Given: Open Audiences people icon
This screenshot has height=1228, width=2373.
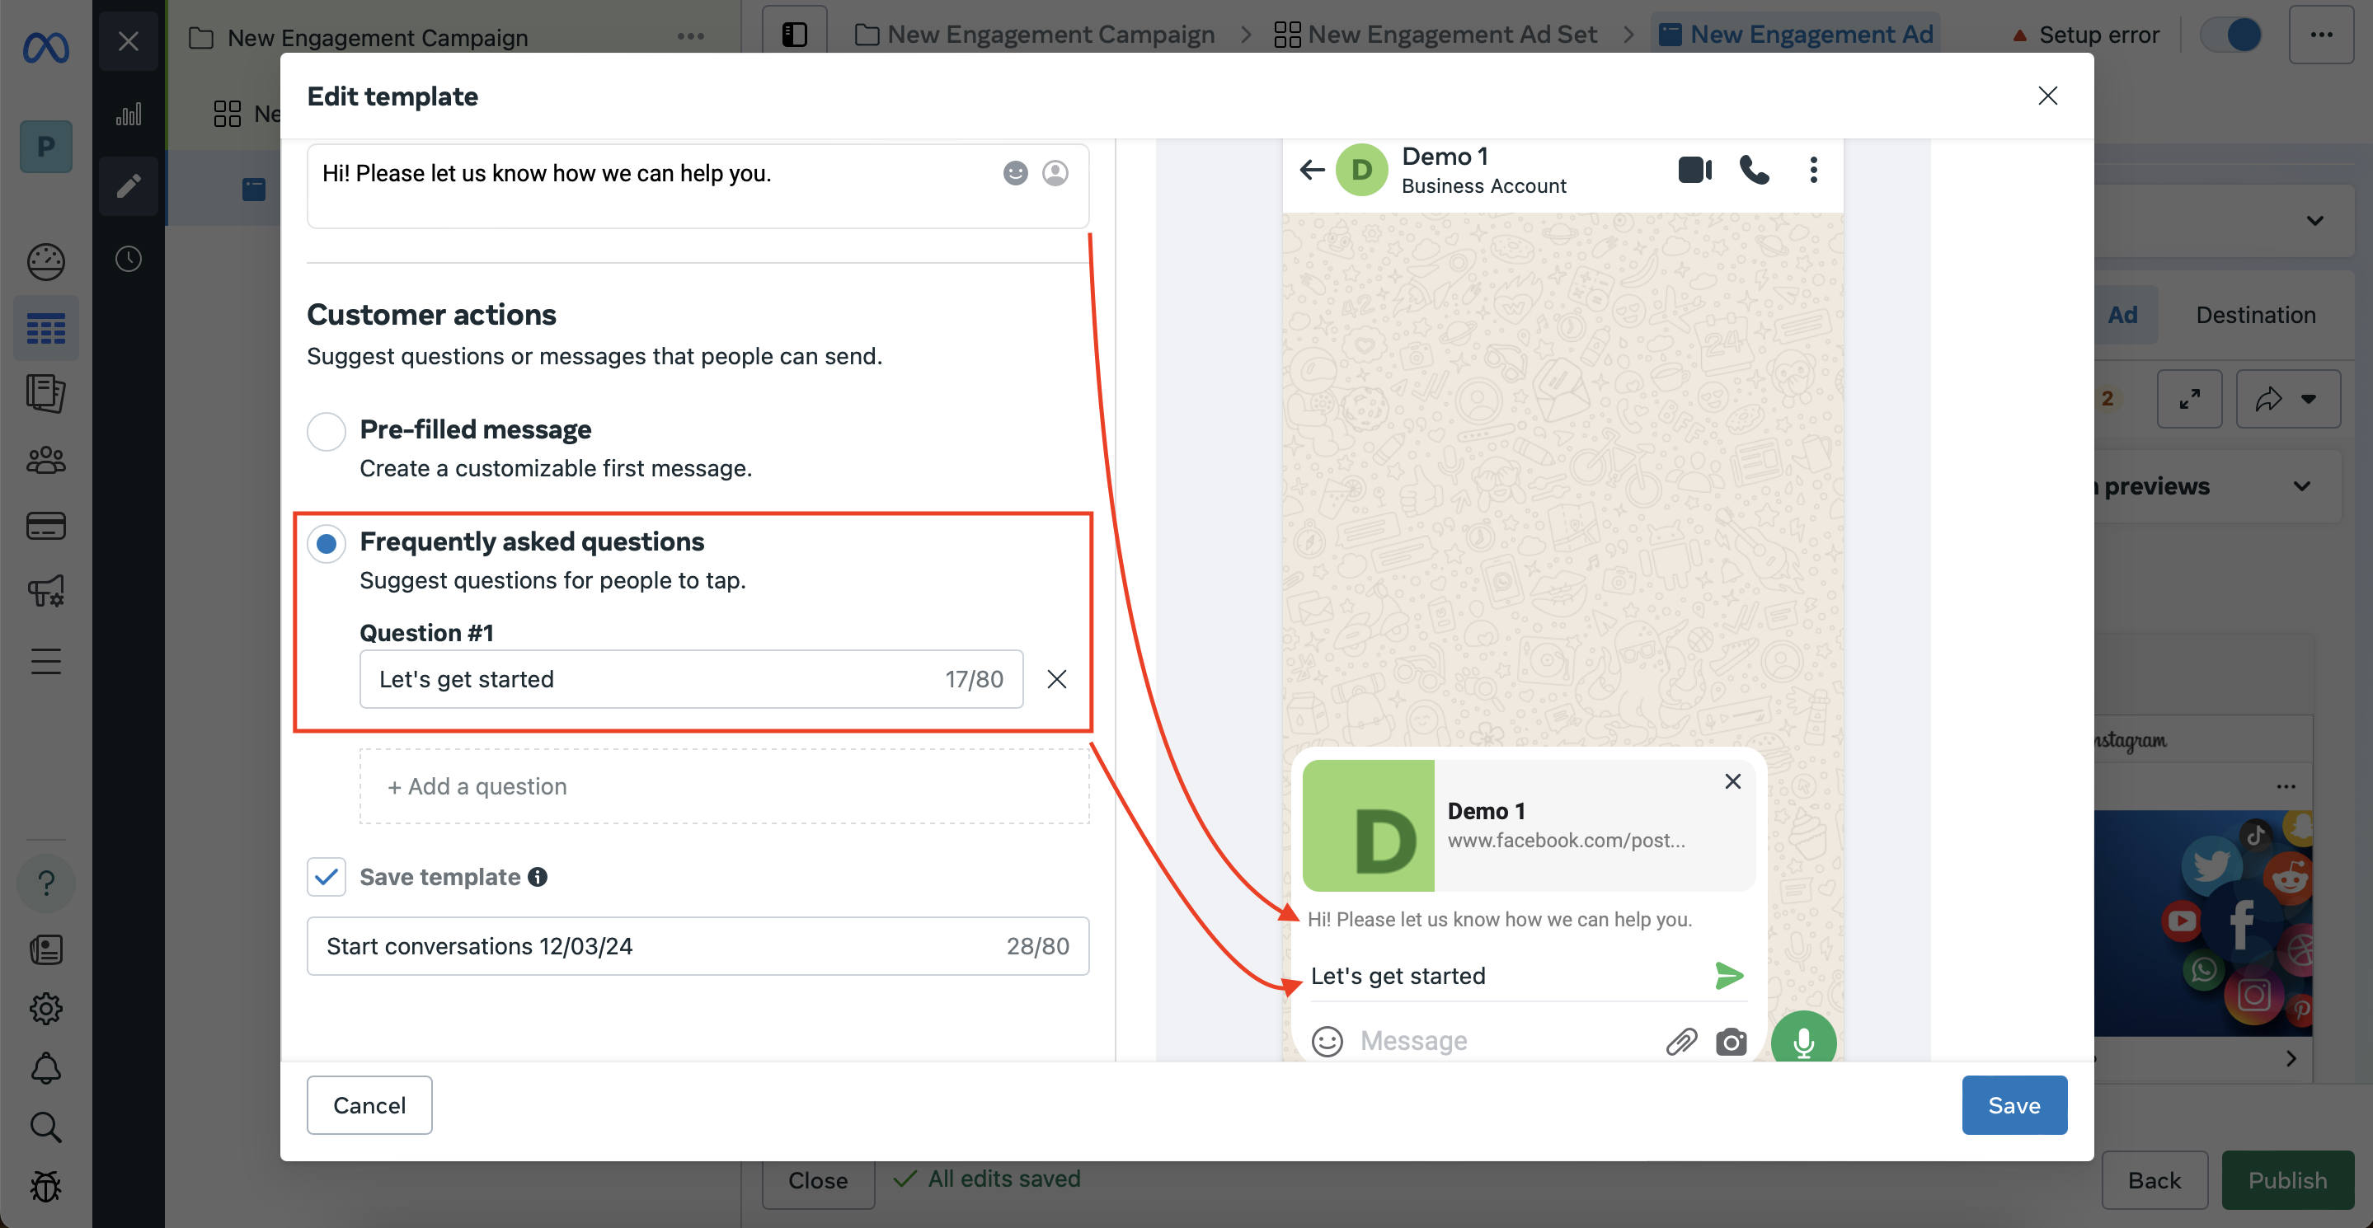Looking at the screenshot, I should coord(45,459).
